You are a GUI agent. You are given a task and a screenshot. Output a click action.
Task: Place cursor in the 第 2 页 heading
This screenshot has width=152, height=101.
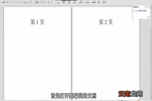[x=106, y=22]
